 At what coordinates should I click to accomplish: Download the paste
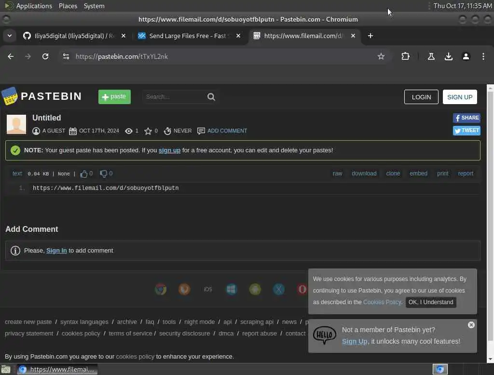tap(364, 174)
